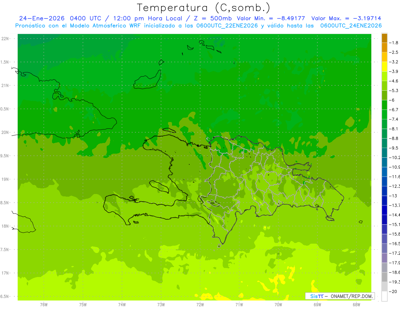The height and width of the screenshot is (309, 400).
Task: Click the orange swatch between -1.8 and -2.5
Action: (384, 47)
